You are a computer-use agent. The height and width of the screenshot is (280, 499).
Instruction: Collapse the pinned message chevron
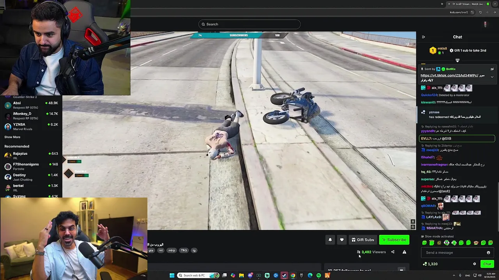pos(492,77)
